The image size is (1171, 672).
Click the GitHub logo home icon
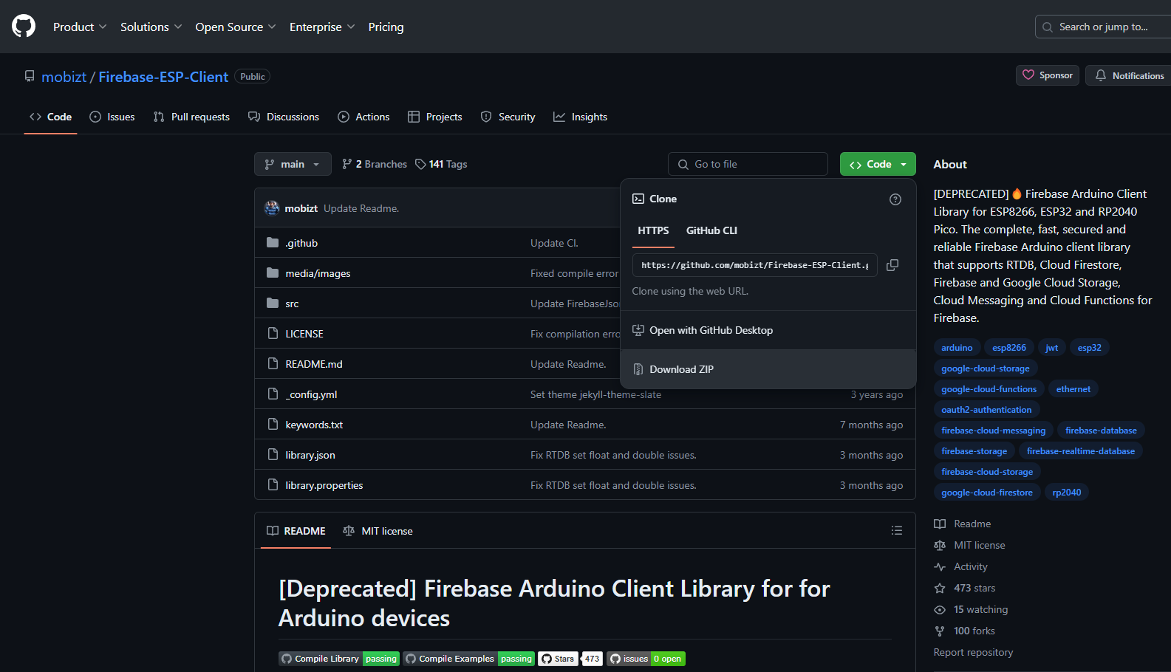(x=24, y=27)
